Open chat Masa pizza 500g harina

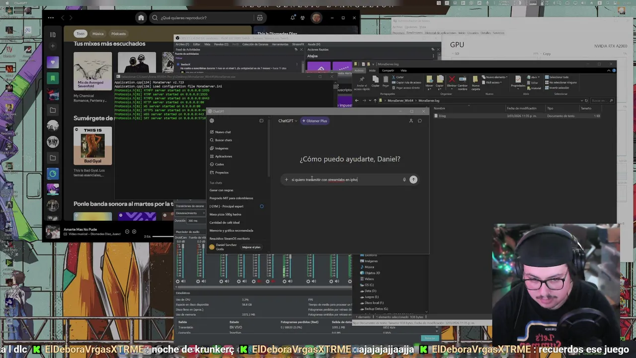click(x=225, y=214)
